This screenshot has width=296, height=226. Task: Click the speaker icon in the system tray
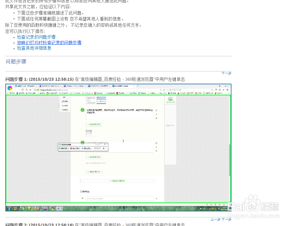[x=216, y=208]
